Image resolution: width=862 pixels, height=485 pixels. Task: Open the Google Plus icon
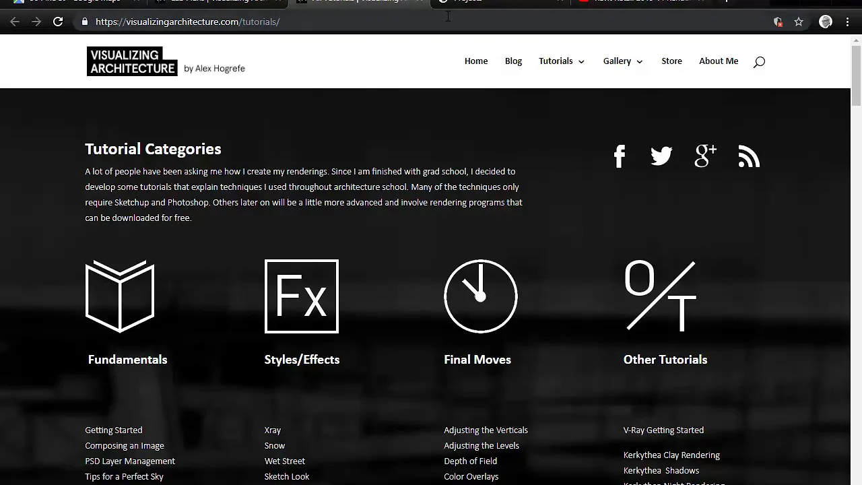coord(705,156)
